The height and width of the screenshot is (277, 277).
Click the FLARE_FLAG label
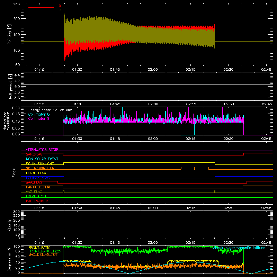point(36,173)
